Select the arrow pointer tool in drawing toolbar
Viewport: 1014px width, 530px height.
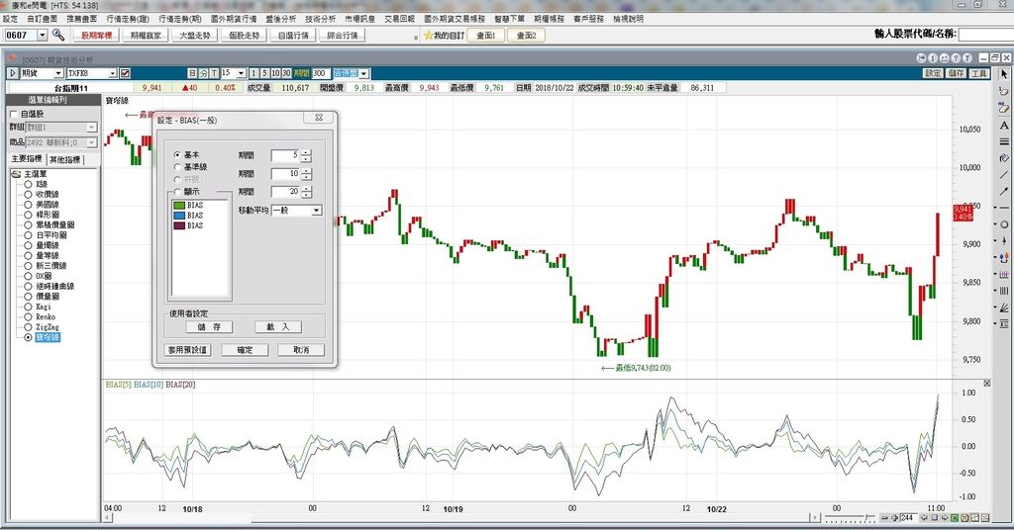click(x=1004, y=75)
